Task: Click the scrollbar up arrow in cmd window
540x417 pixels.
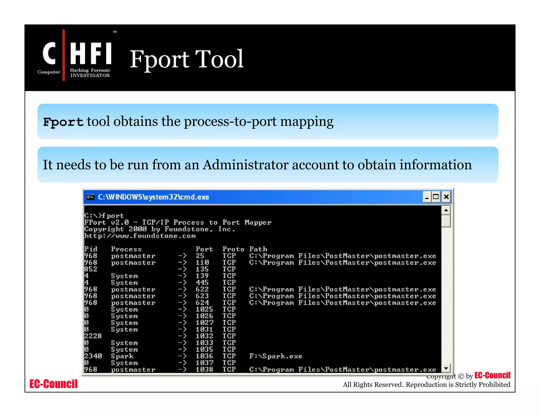Action: pos(446,210)
